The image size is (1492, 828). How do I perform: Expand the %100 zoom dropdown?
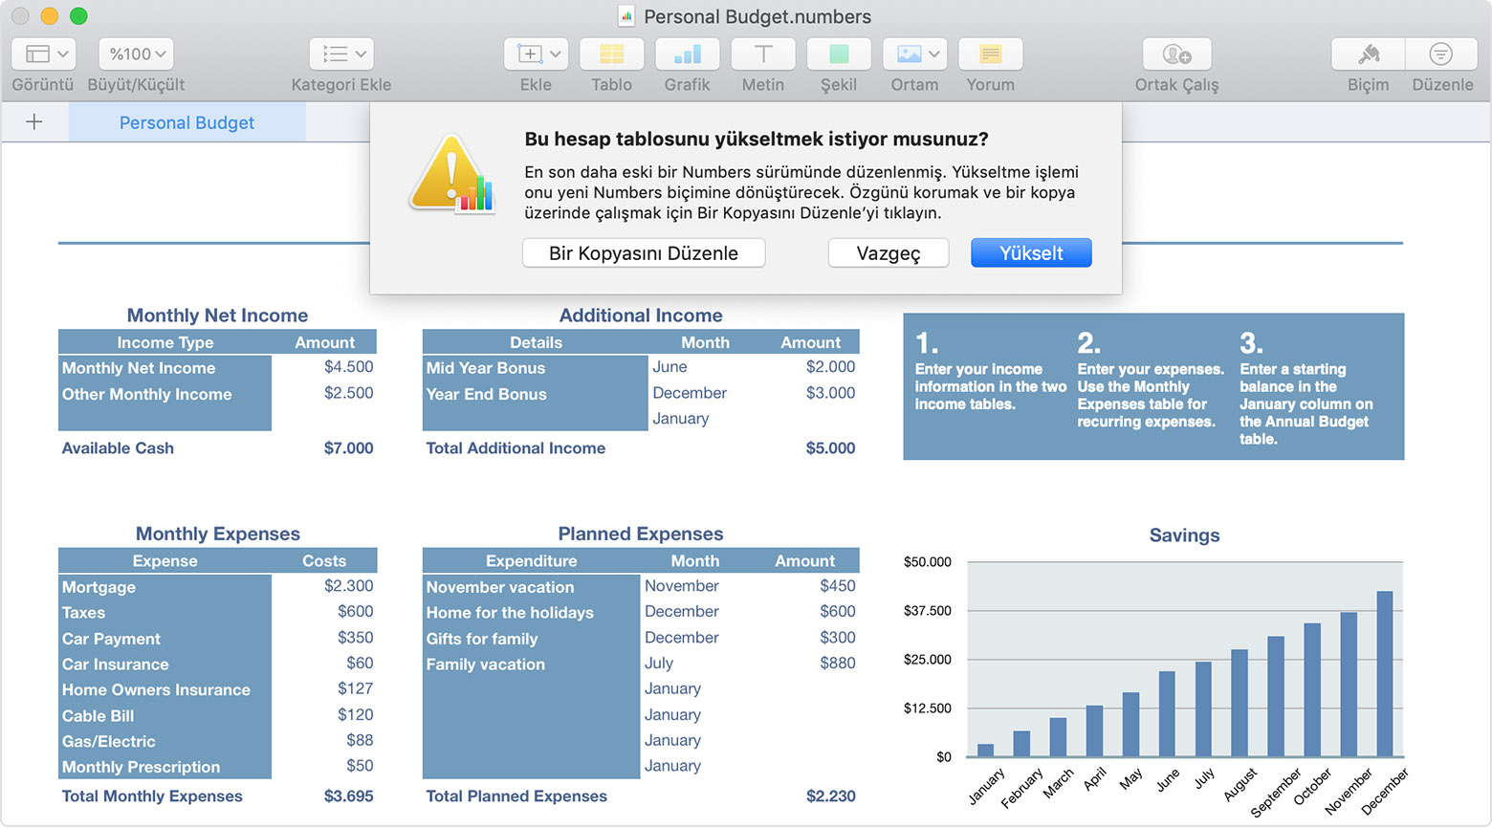pos(137,54)
